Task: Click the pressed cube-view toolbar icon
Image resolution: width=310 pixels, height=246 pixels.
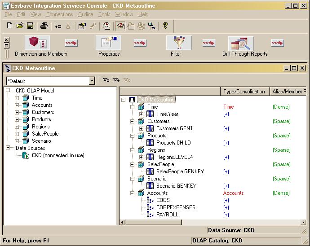Action: click(120, 26)
